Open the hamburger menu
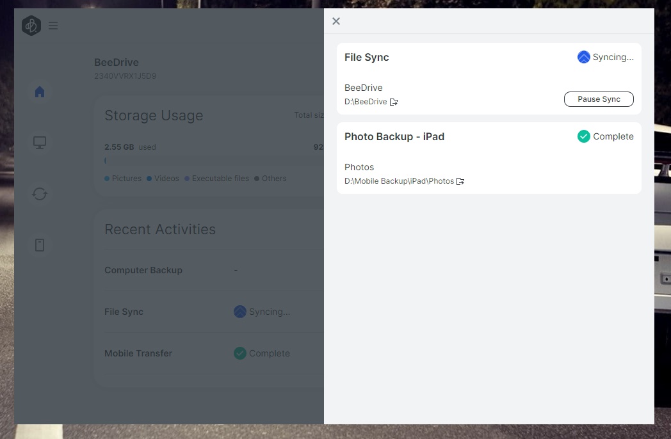Image resolution: width=671 pixels, height=439 pixels. tap(53, 26)
